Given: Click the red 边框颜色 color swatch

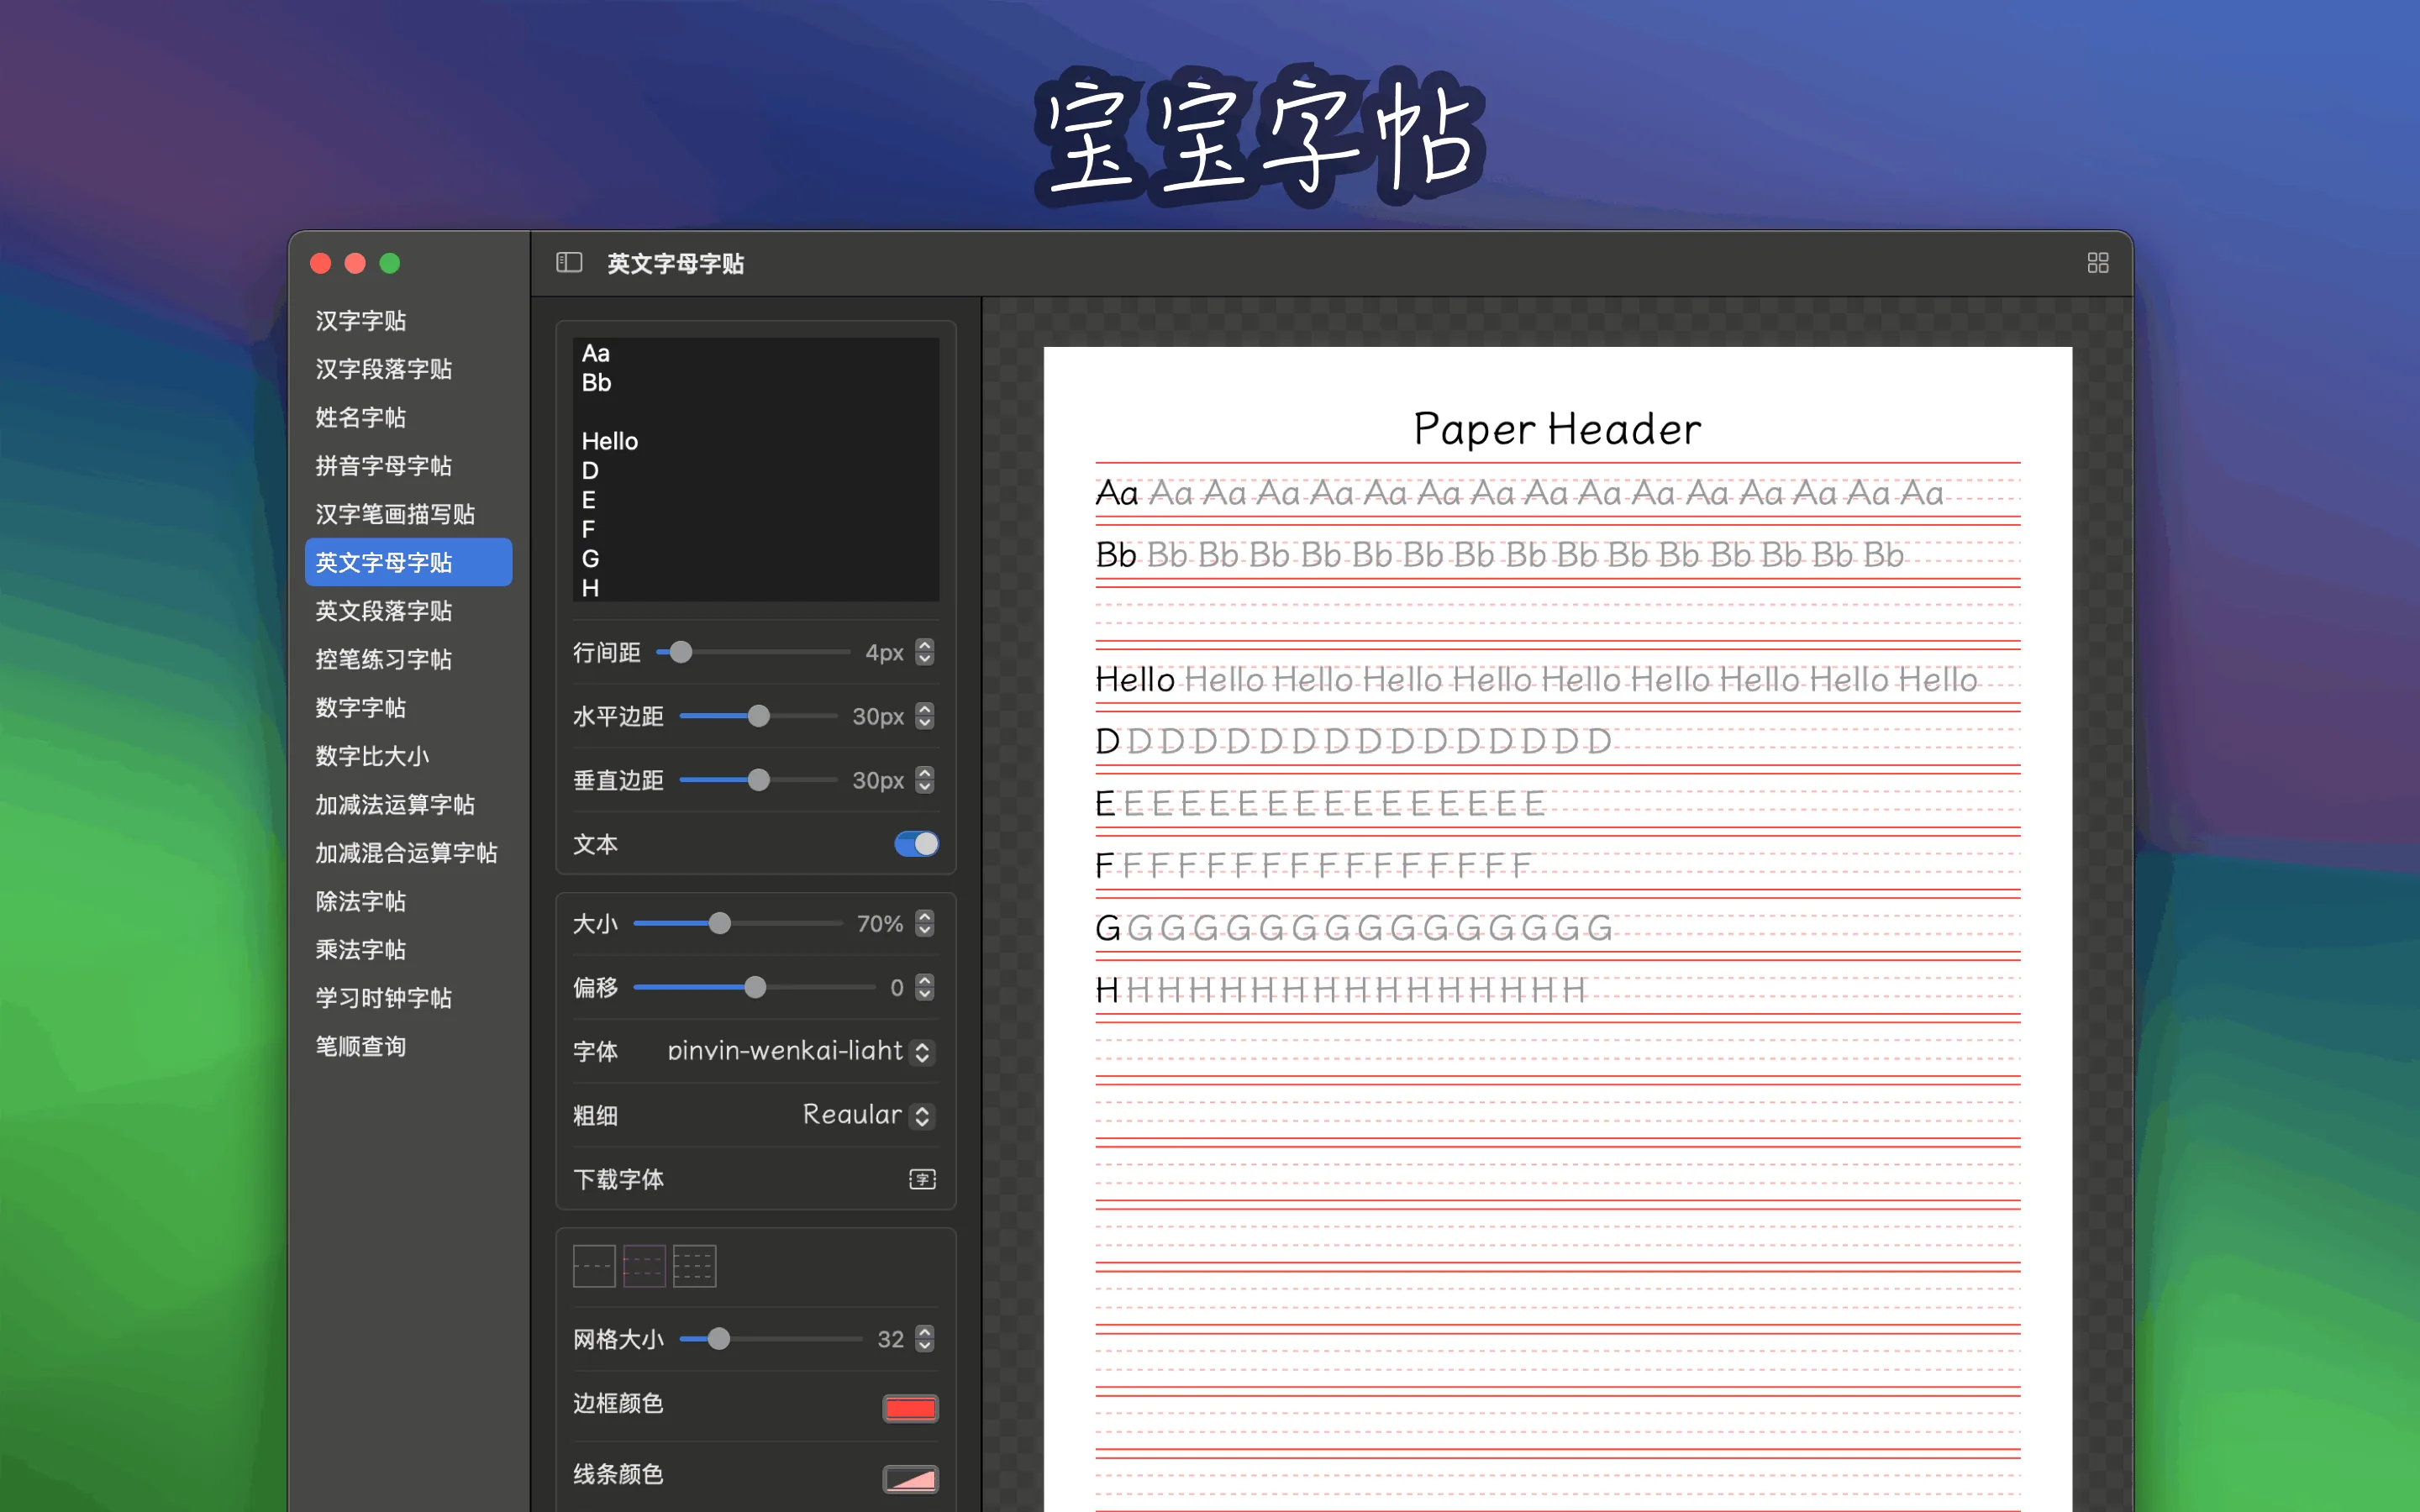Looking at the screenshot, I should [x=909, y=1407].
